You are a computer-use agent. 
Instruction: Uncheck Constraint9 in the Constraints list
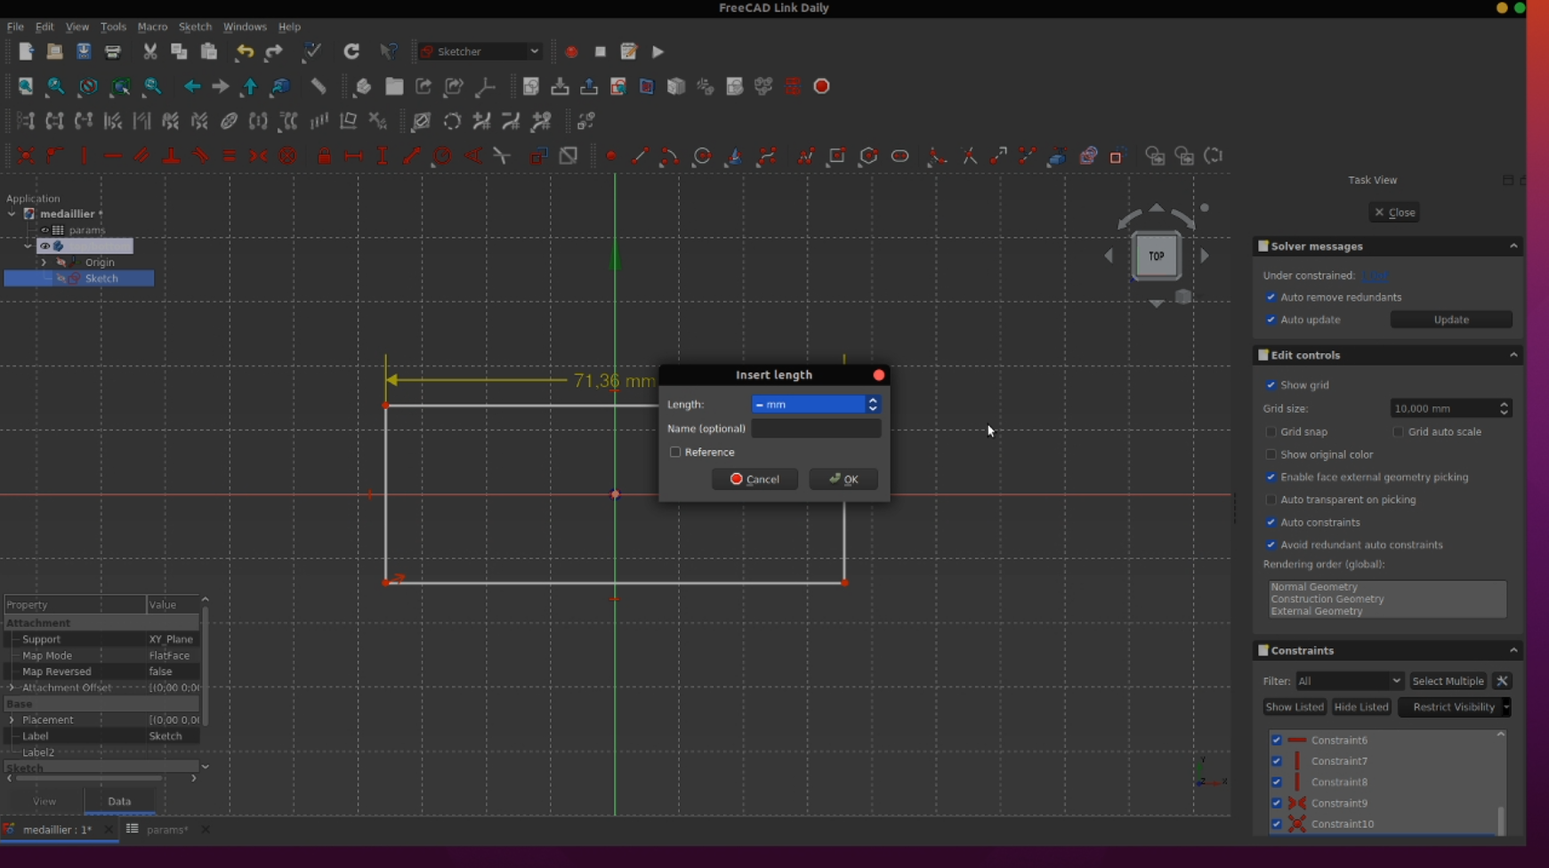click(1279, 803)
